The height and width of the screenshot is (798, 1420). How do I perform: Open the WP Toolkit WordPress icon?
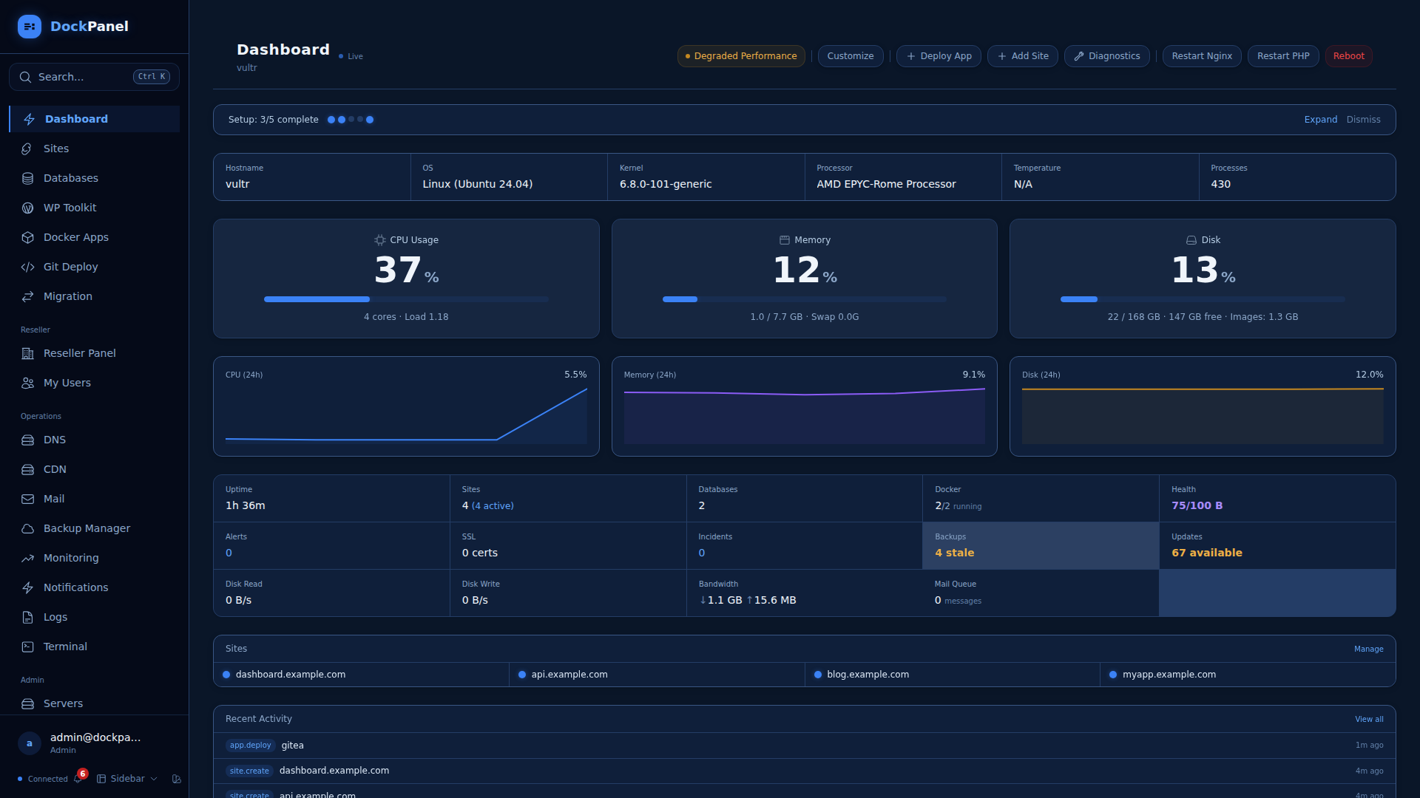pos(28,208)
